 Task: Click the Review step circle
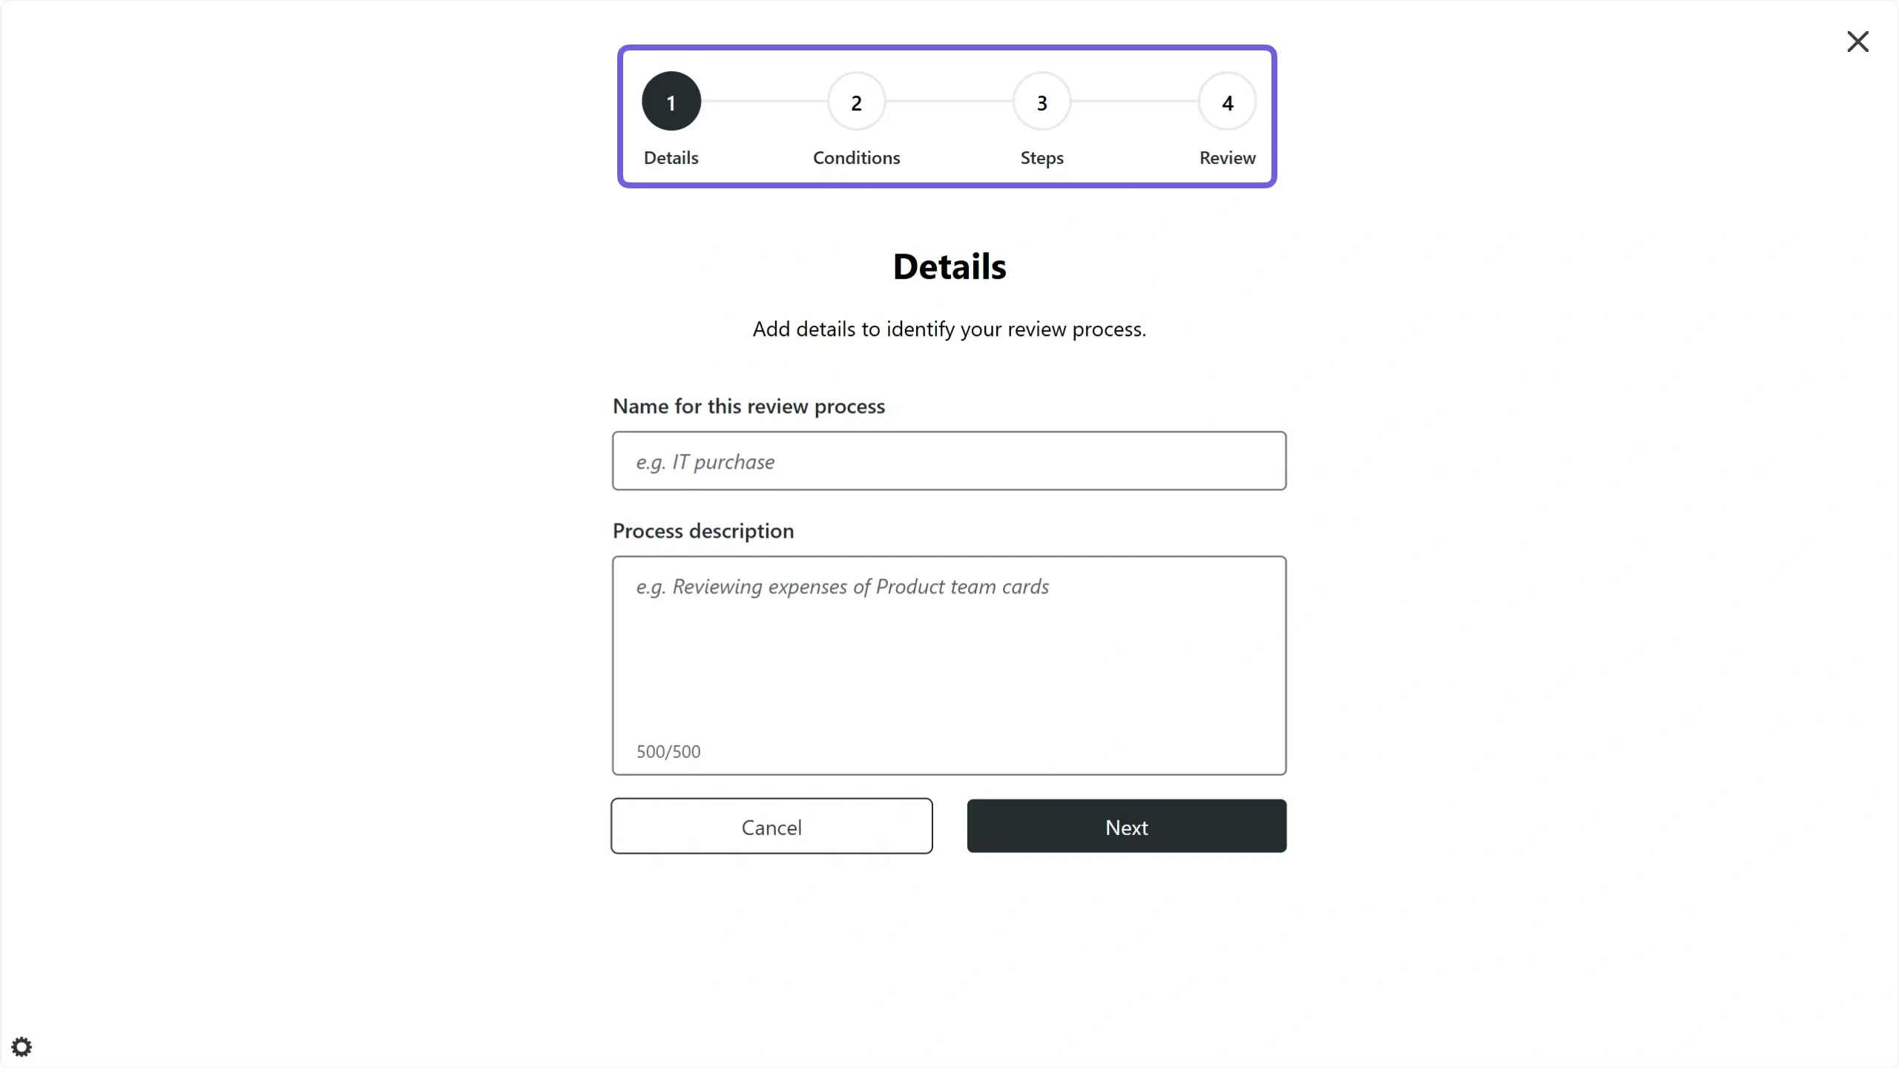pyautogui.click(x=1225, y=102)
